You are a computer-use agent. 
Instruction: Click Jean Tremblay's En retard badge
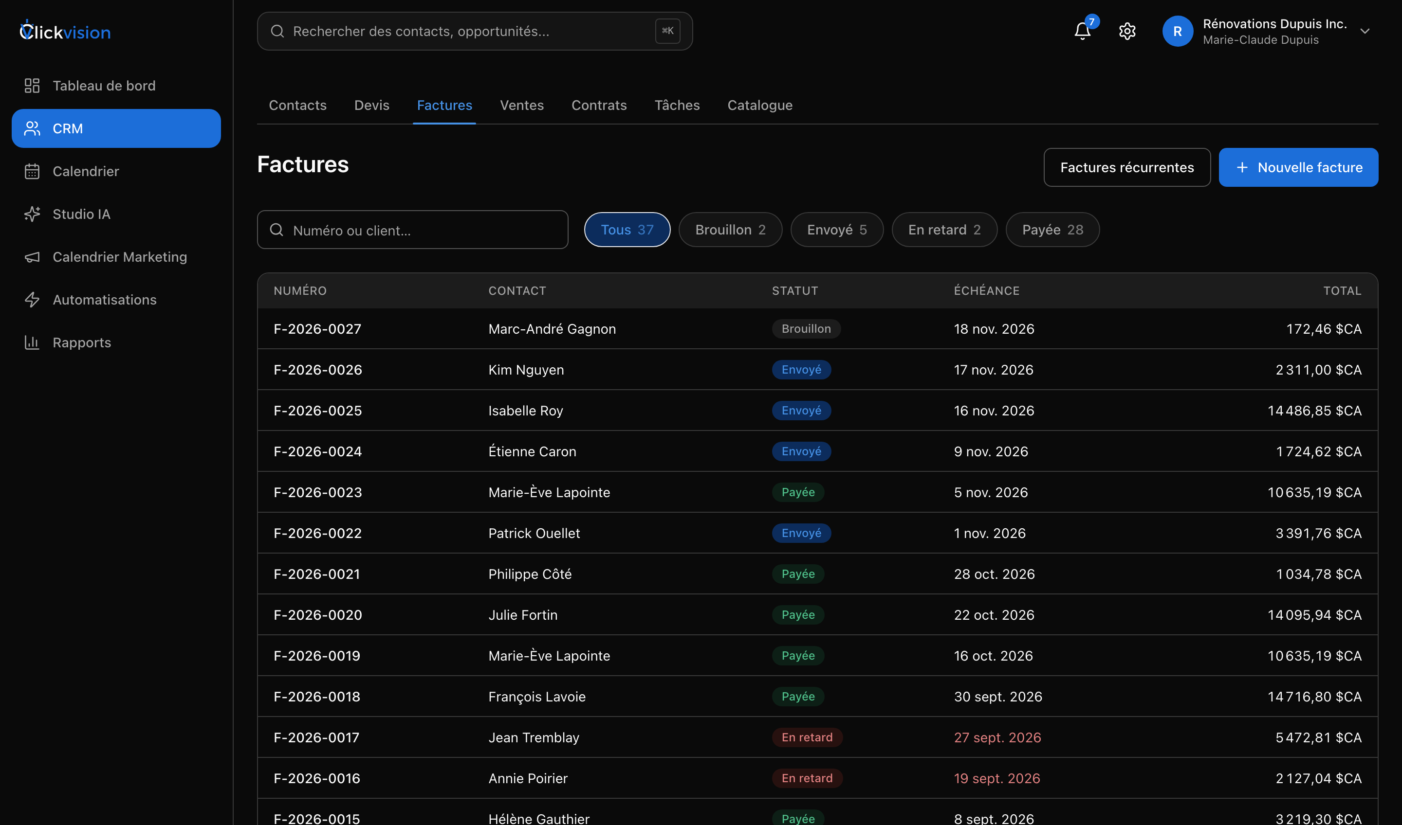point(807,737)
